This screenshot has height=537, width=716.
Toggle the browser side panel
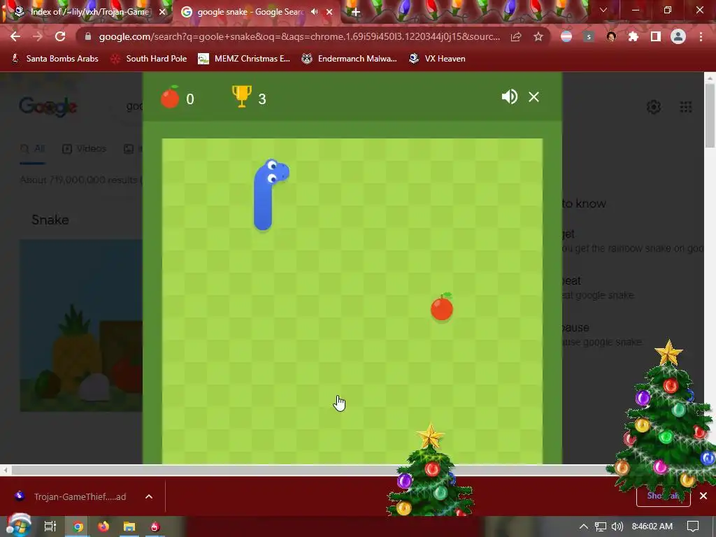point(656,36)
